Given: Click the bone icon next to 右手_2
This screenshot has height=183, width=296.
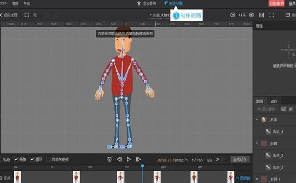Looking at the screenshot, I should click(x=268, y=155).
